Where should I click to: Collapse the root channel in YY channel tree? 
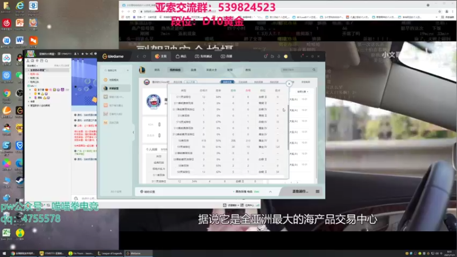29,70
